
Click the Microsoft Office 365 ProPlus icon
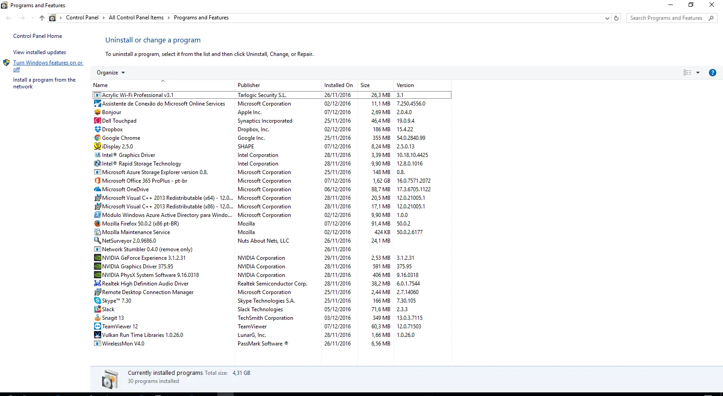click(x=97, y=181)
